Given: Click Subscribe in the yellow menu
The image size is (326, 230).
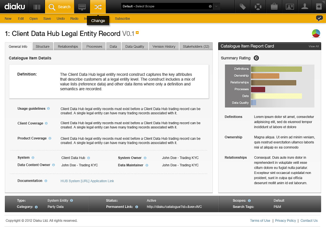Looking at the screenshot, I should coord(122,19).
